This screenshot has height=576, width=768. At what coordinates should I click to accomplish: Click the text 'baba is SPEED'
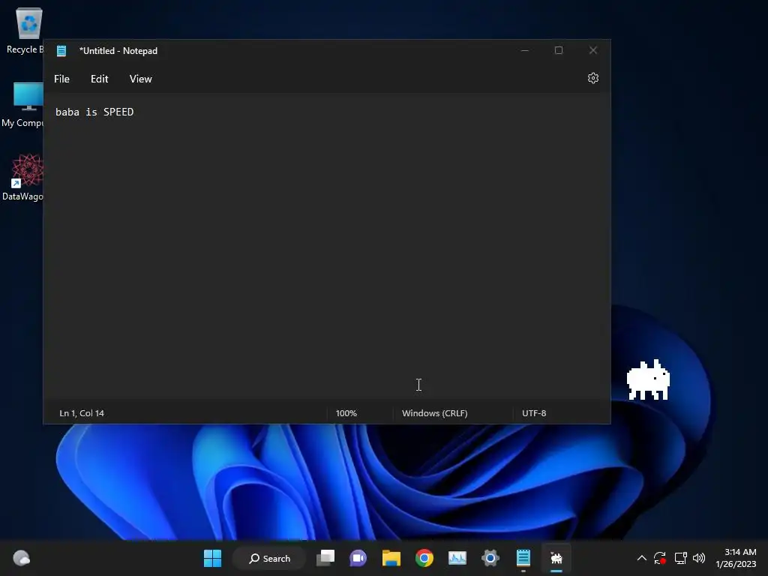94,112
